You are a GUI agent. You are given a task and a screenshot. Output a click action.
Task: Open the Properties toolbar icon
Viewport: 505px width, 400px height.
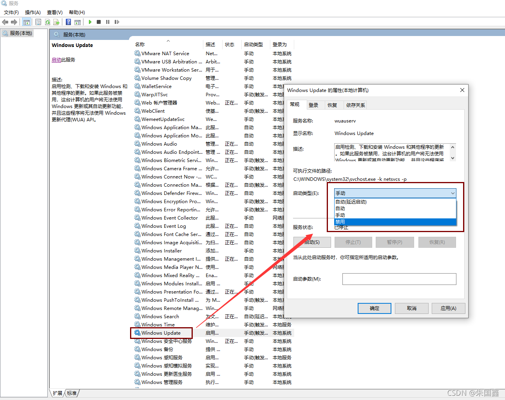coord(38,22)
